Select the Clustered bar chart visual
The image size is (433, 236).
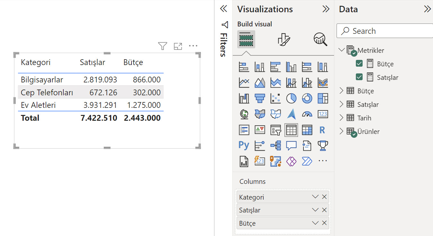pyautogui.click(x=275, y=67)
